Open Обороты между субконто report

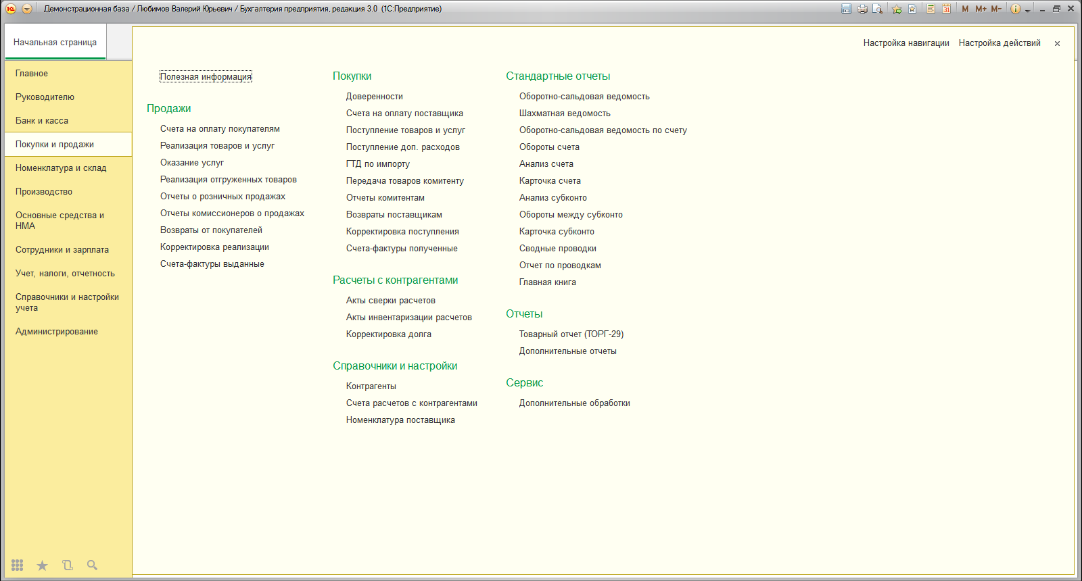point(571,214)
